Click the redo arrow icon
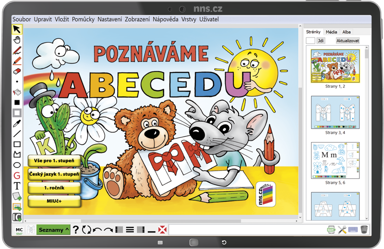 pos(108,230)
